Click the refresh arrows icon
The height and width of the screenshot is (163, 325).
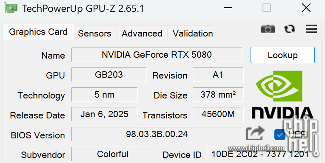pos(290,29)
